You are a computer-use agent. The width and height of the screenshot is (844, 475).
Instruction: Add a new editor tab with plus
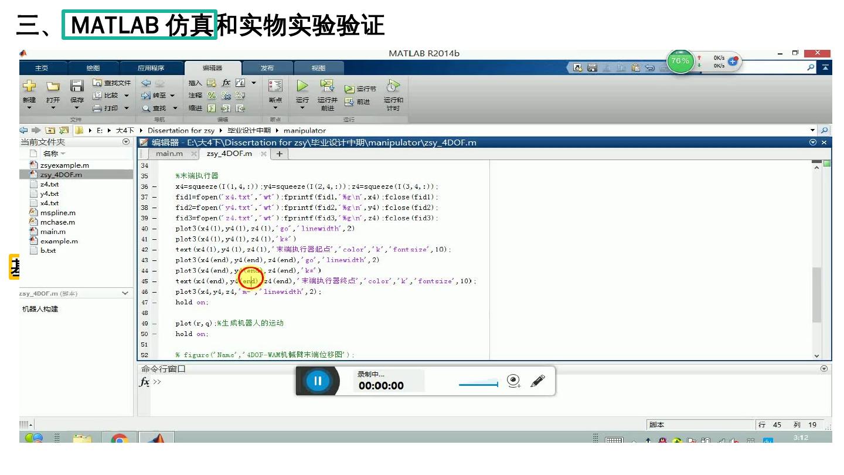(x=280, y=154)
